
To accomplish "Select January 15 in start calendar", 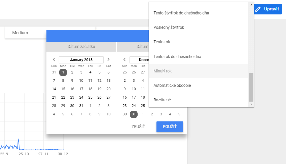I will click(x=63, y=89).
